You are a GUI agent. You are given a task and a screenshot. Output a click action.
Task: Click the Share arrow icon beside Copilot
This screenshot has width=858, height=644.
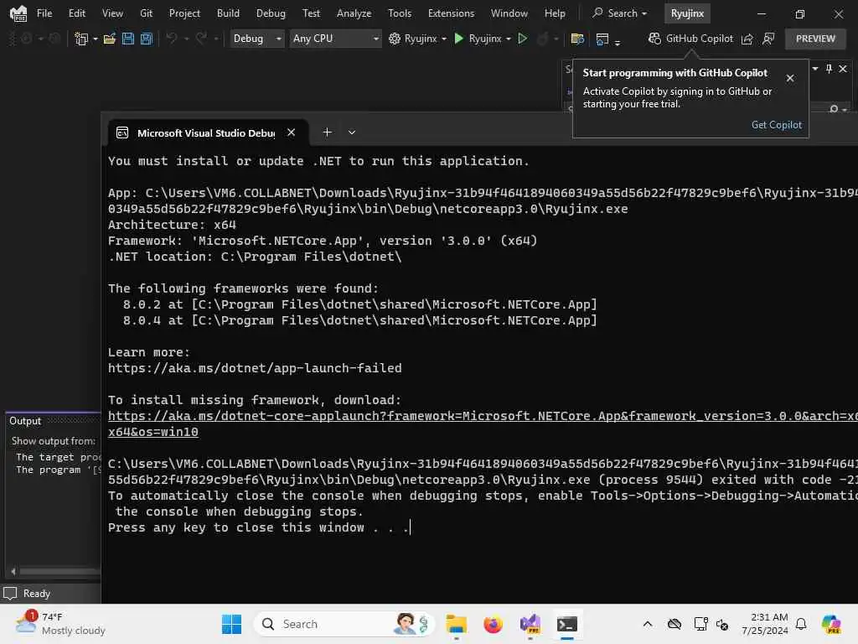[747, 39]
